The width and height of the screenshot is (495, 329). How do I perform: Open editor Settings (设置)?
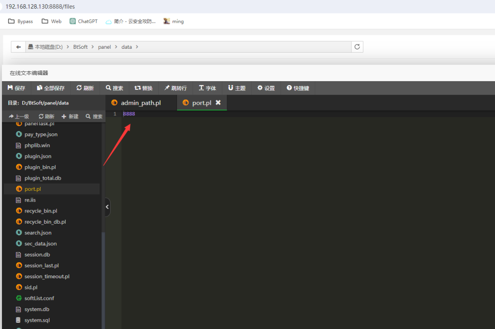tap(266, 88)
